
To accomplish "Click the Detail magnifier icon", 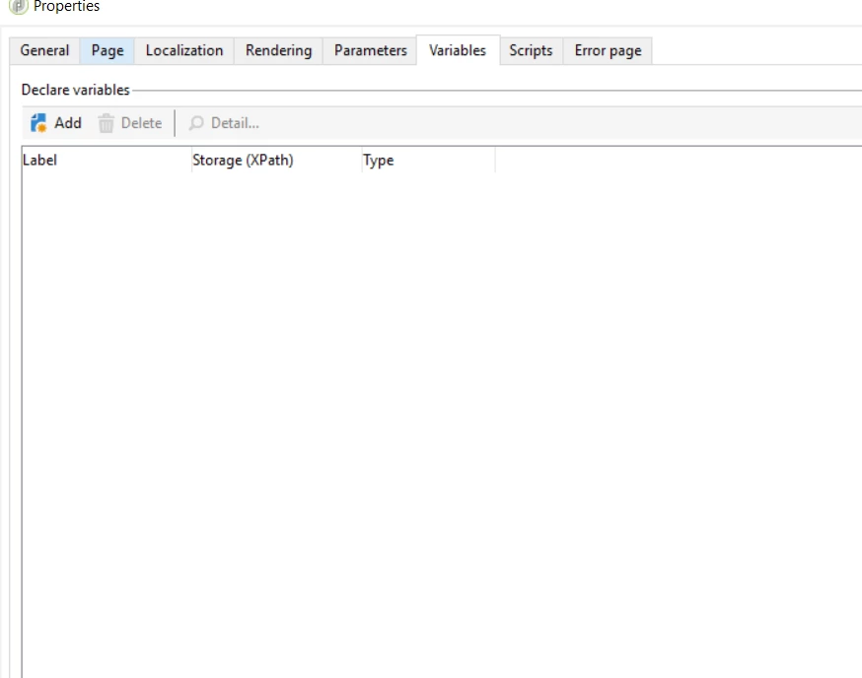I will pyautogui.click(x=196, y=123).
